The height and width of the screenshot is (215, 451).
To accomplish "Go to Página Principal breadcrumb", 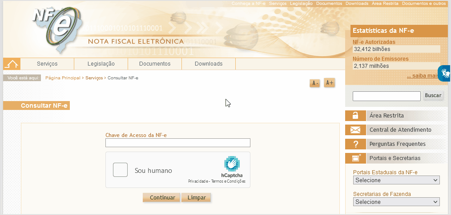I will pyautogui.click(x=63, y=78).
